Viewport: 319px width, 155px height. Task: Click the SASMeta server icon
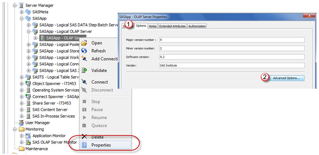coord(28,12)
